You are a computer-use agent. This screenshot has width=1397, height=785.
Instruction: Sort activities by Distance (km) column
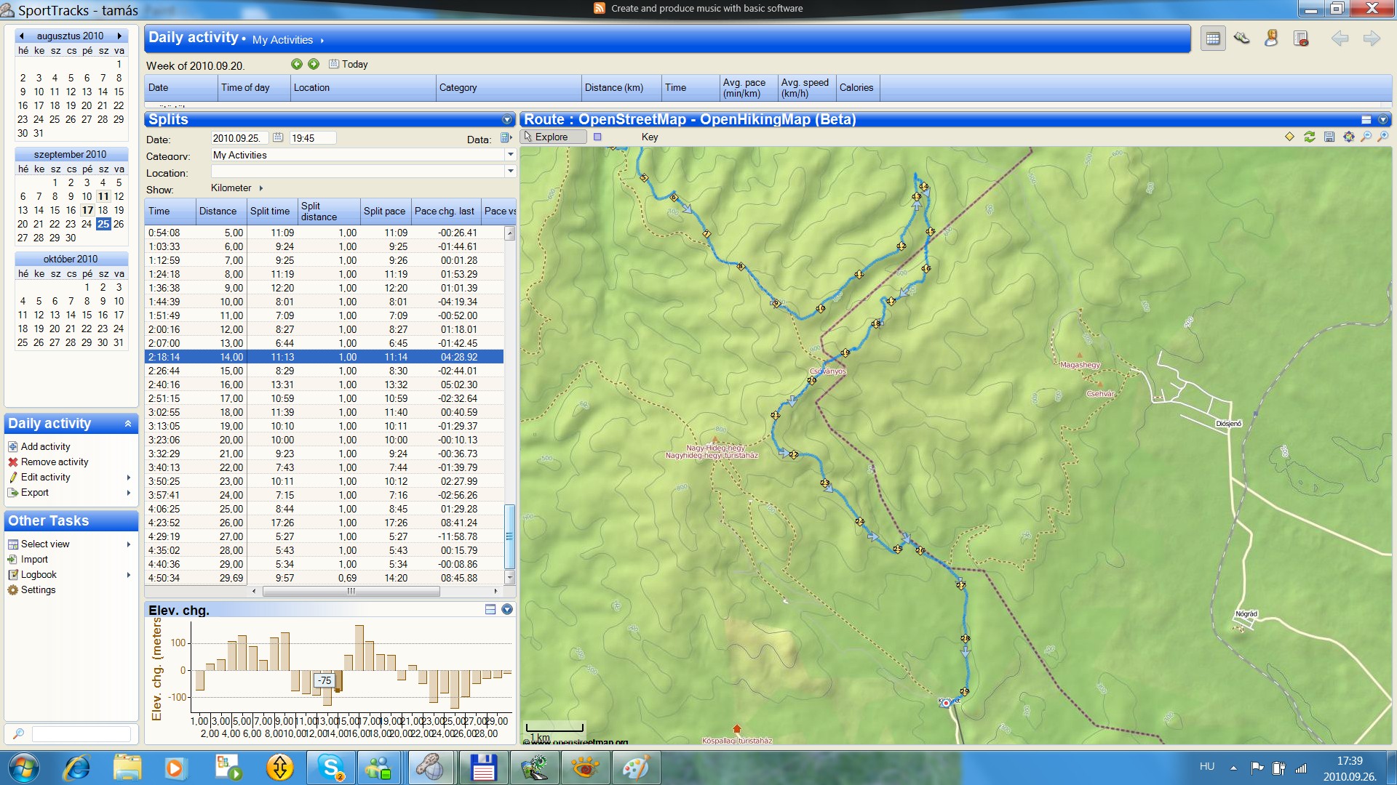coord(621,87)
